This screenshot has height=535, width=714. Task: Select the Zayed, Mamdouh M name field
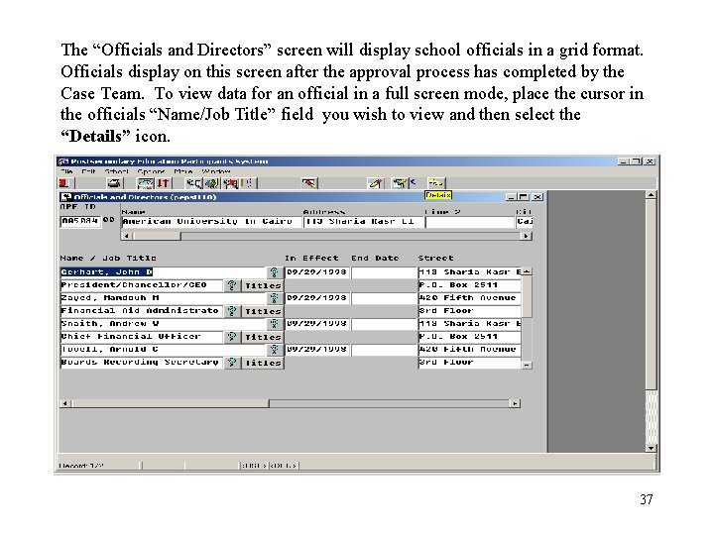click(x=164, y=298)
